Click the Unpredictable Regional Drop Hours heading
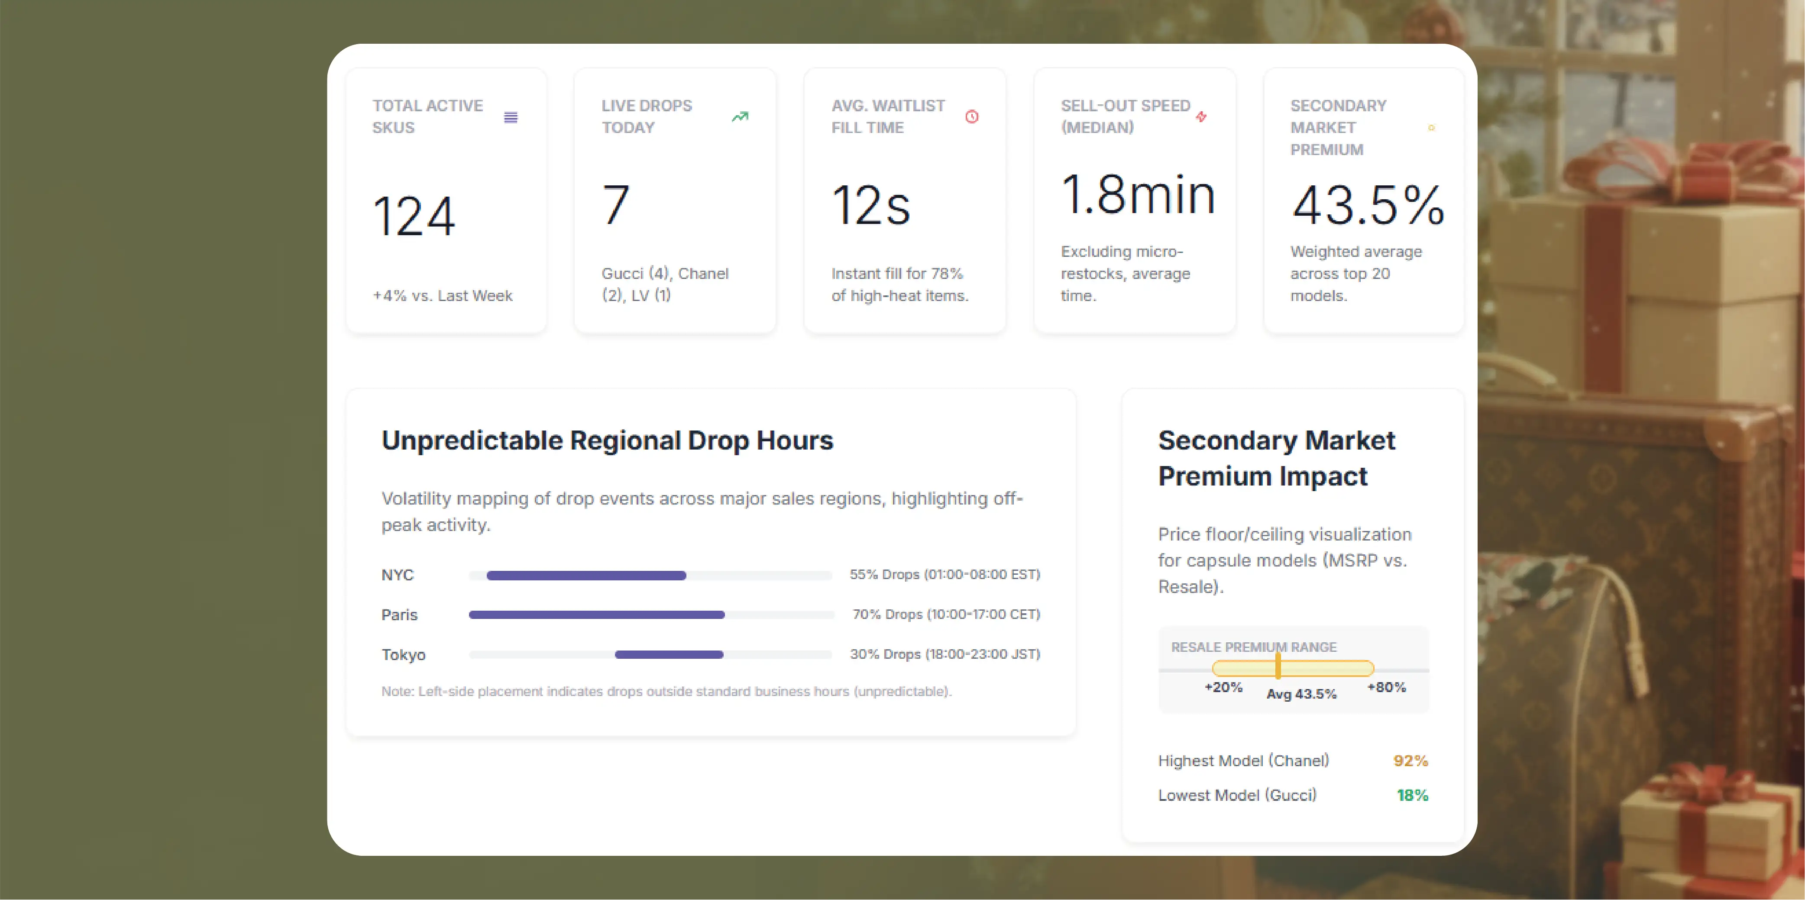 point(607,440)
